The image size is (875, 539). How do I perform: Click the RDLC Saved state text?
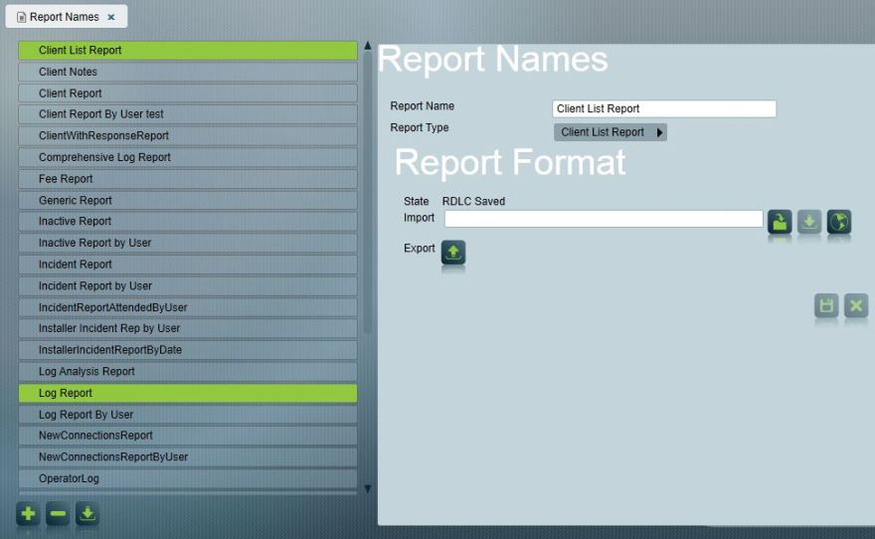coord(473,202)
